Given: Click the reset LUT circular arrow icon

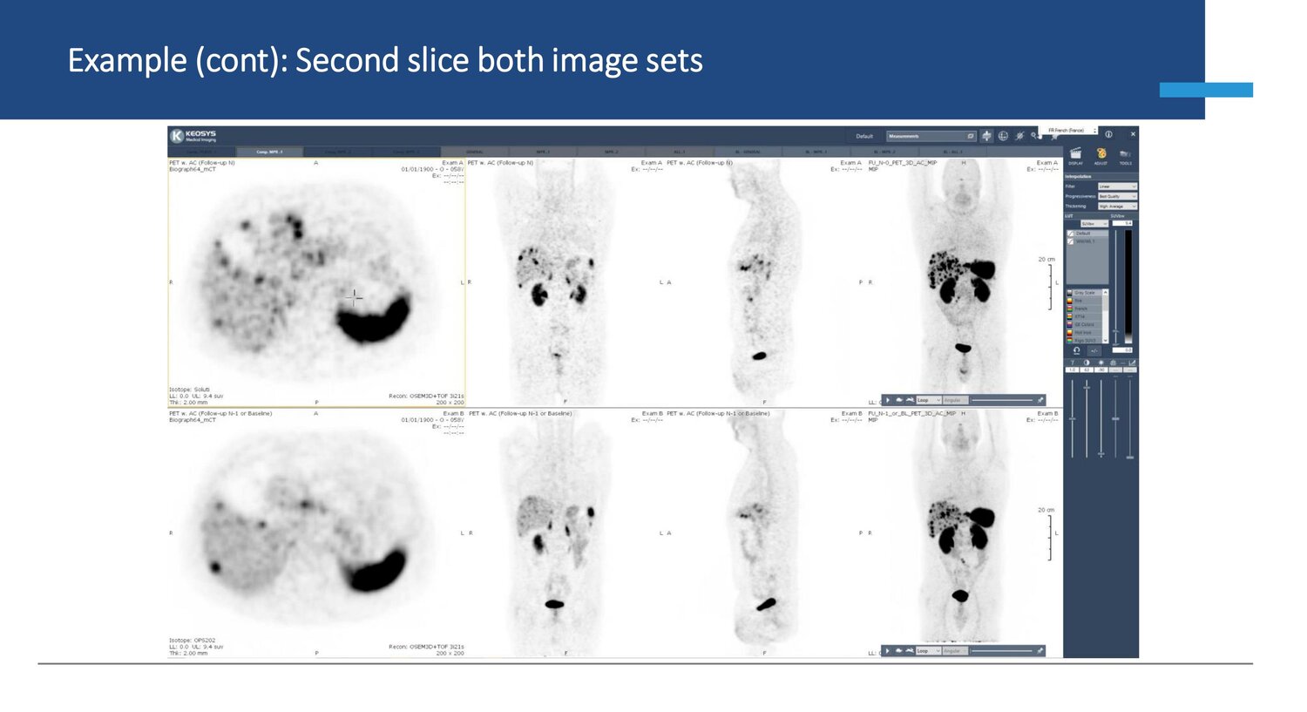Looking at the screenshot, I should [1076, 350].
